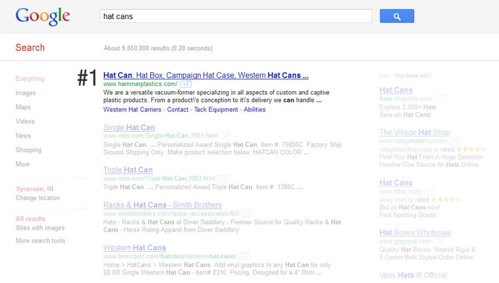Screen dimensions: 499x283
Task: Click +1 button beside hammerplastics.com URL
Action: pyautogui.click(x=186, y=84)
